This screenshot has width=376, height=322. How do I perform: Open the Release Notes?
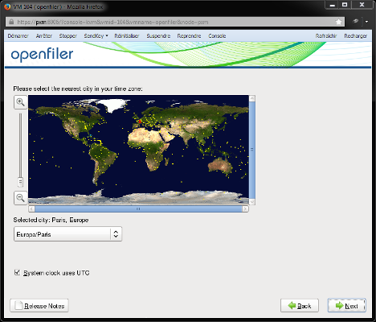(x=39, y=305)
